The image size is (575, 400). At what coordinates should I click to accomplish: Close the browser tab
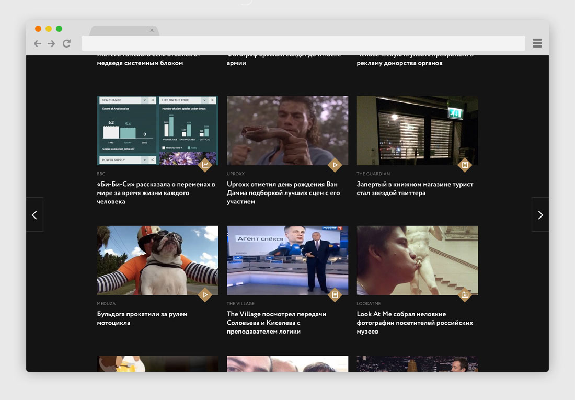click(152, 30)
